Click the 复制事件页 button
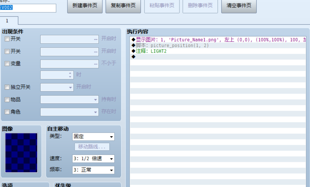The height and width of the screenshot is (187, 310). pyautogui.click(x=123, y=6)
